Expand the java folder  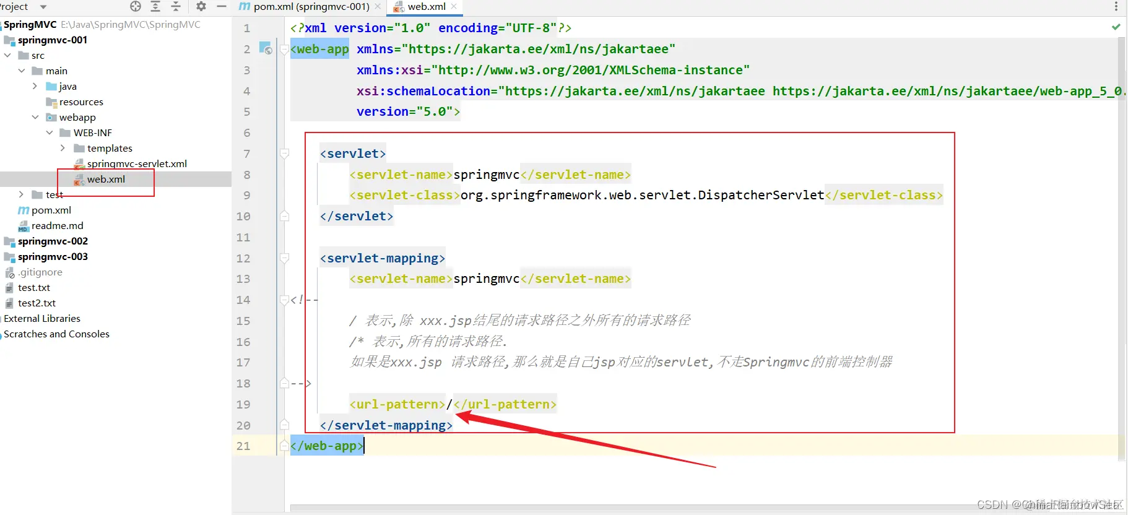(x=35, y=86)
